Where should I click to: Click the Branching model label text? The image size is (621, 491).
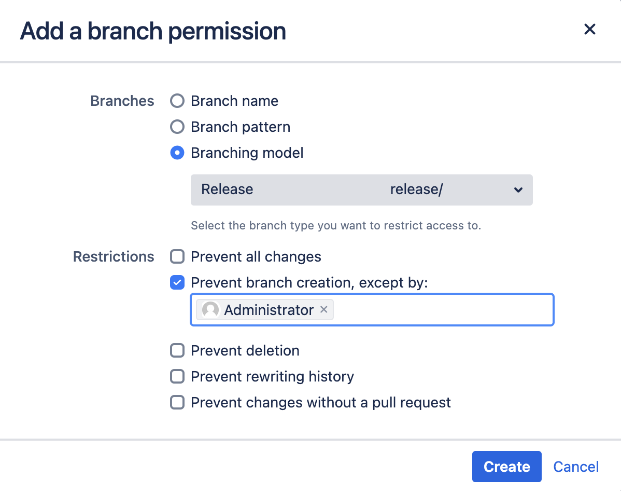tap(247, 153)
